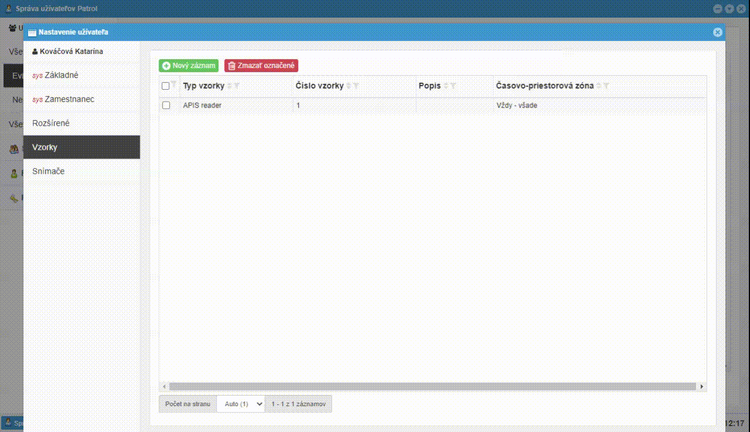Click the horizontal scrollbar right arrow
Image resolution: width=750 pixels, height=432 pixels.
701,387
